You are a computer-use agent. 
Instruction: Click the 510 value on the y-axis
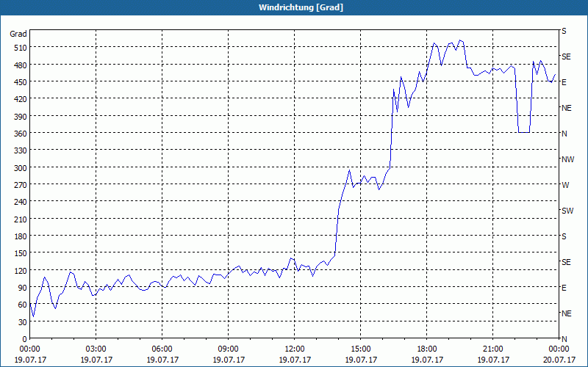tap(21, 48)
